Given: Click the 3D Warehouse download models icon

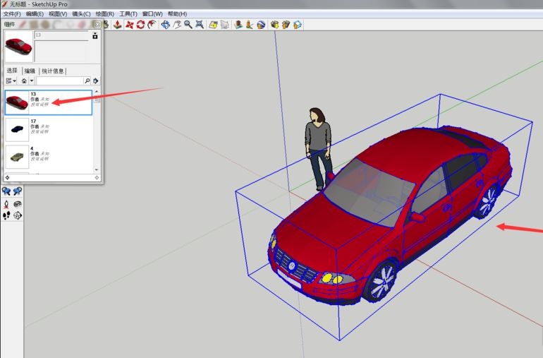Looking at the screenshot, I should coord(274,25).
